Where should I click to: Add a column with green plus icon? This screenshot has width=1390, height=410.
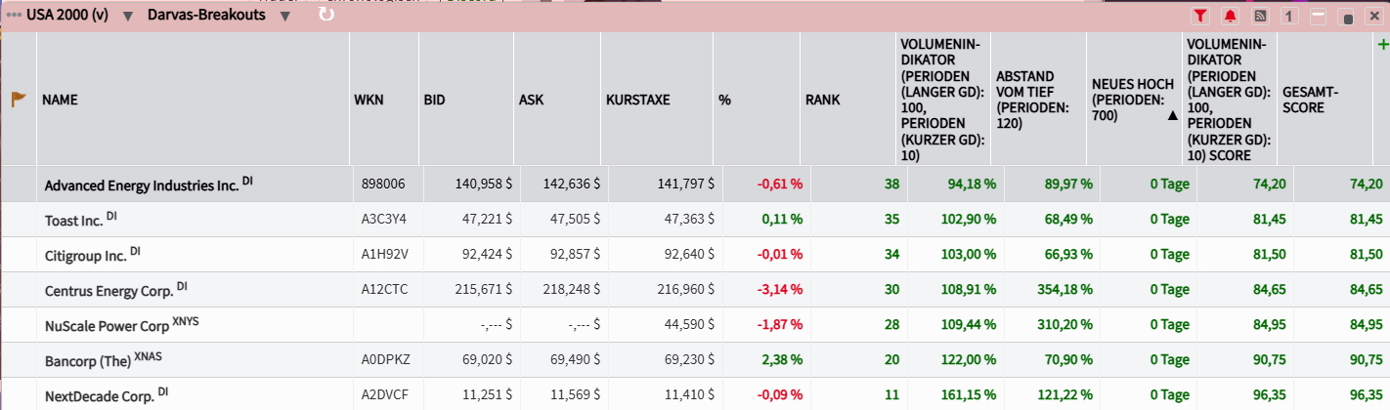coord(1382,45)
